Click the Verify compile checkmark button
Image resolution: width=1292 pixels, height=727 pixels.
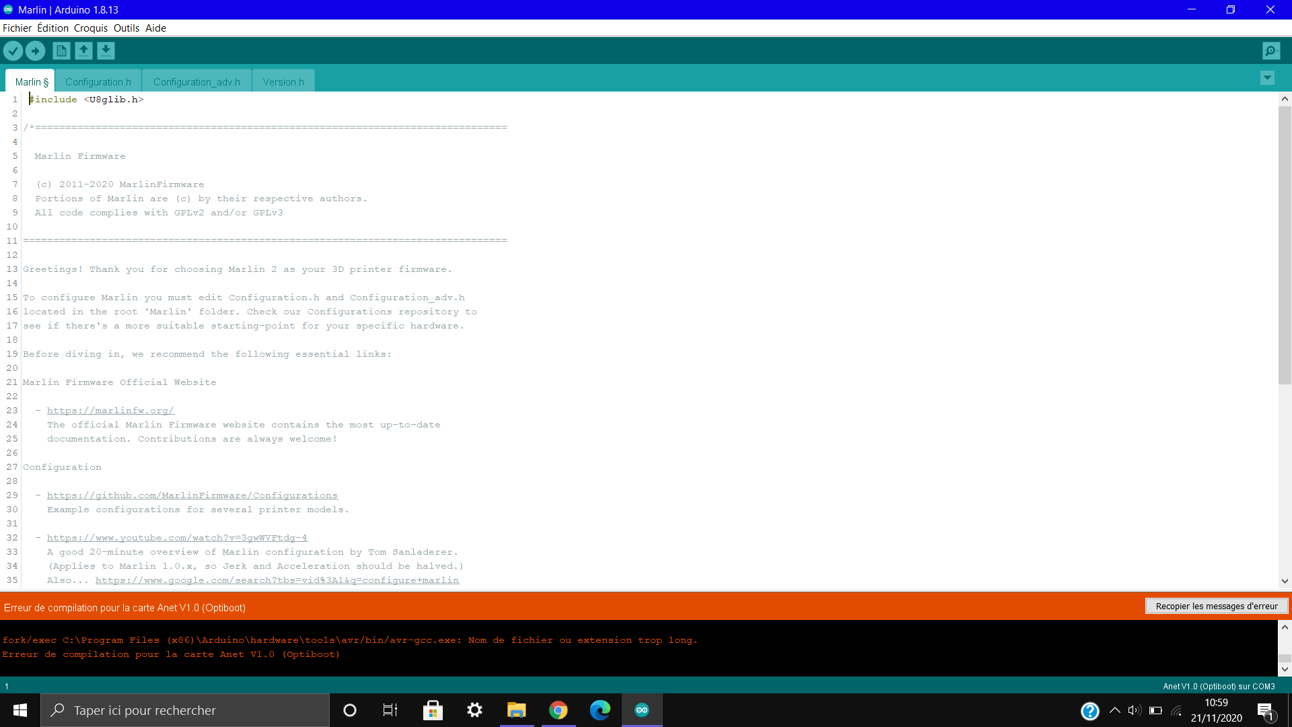13,50
